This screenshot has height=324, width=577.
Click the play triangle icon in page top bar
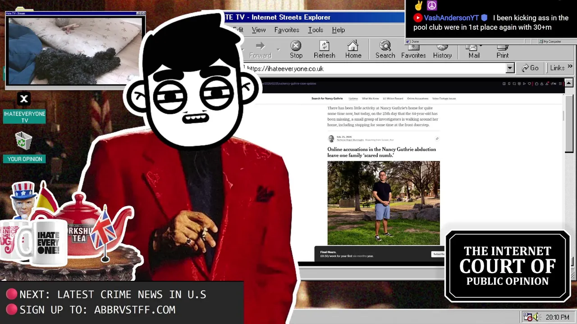point(524,84)
